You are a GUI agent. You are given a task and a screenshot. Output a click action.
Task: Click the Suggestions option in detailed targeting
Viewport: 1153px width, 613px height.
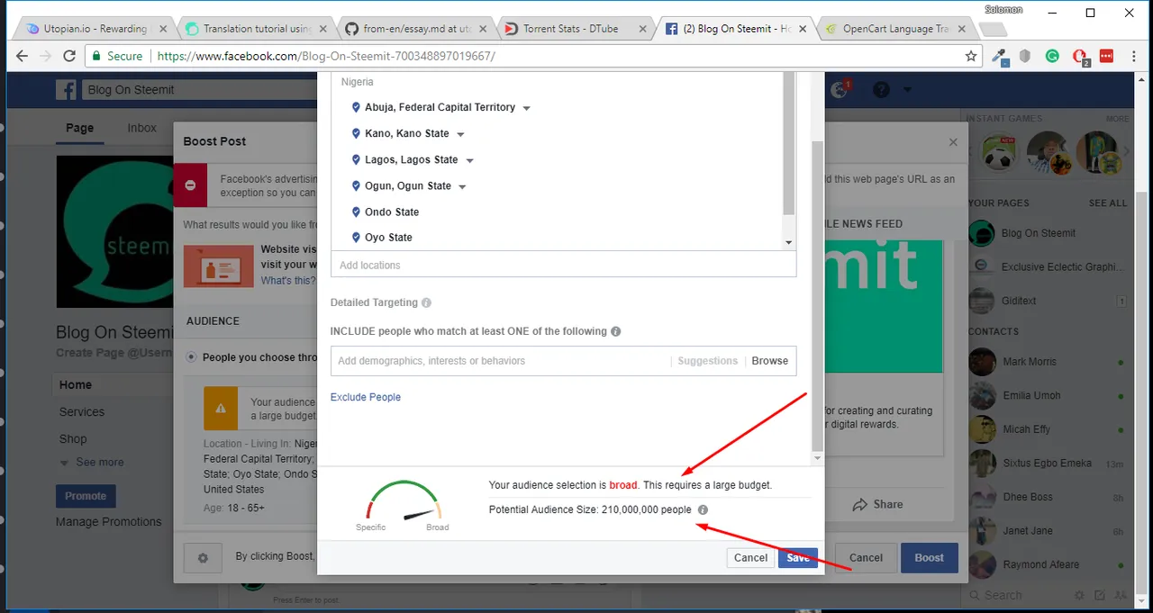click(708, 361)
